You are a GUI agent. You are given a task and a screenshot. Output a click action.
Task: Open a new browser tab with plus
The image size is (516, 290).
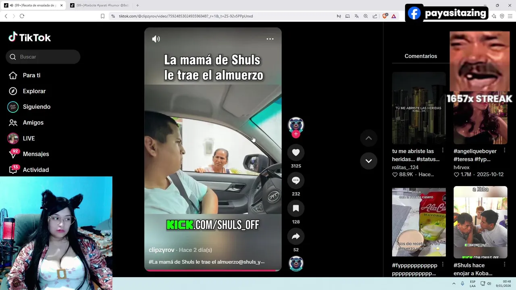[137, 5]
